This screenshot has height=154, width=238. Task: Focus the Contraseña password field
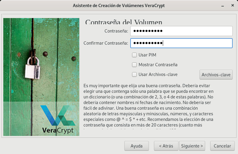pyautogui.click(x=181, y=31)
